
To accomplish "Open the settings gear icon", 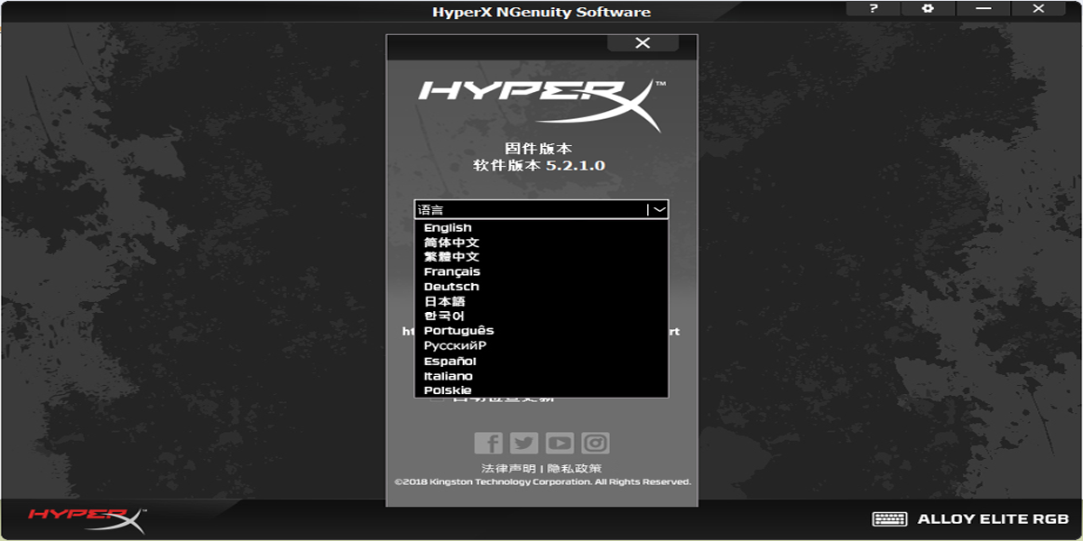I will tap(928, 8).
